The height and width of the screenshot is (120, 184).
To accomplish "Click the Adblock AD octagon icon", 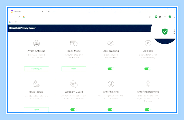I will (148, 43).
